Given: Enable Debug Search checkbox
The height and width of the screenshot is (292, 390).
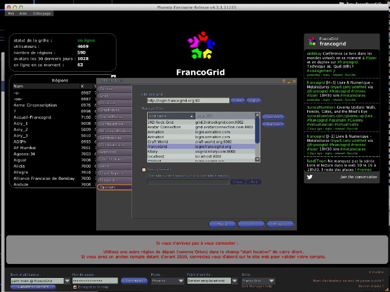Looking at the screenshot, I should click(144, 170).
